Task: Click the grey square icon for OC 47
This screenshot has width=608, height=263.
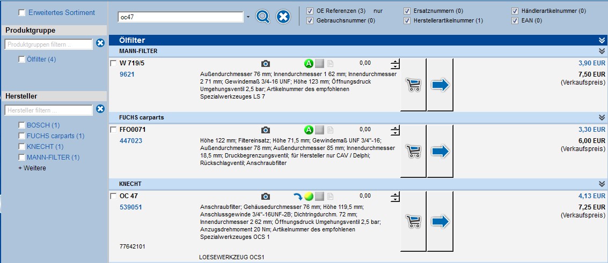Action: 319,196
